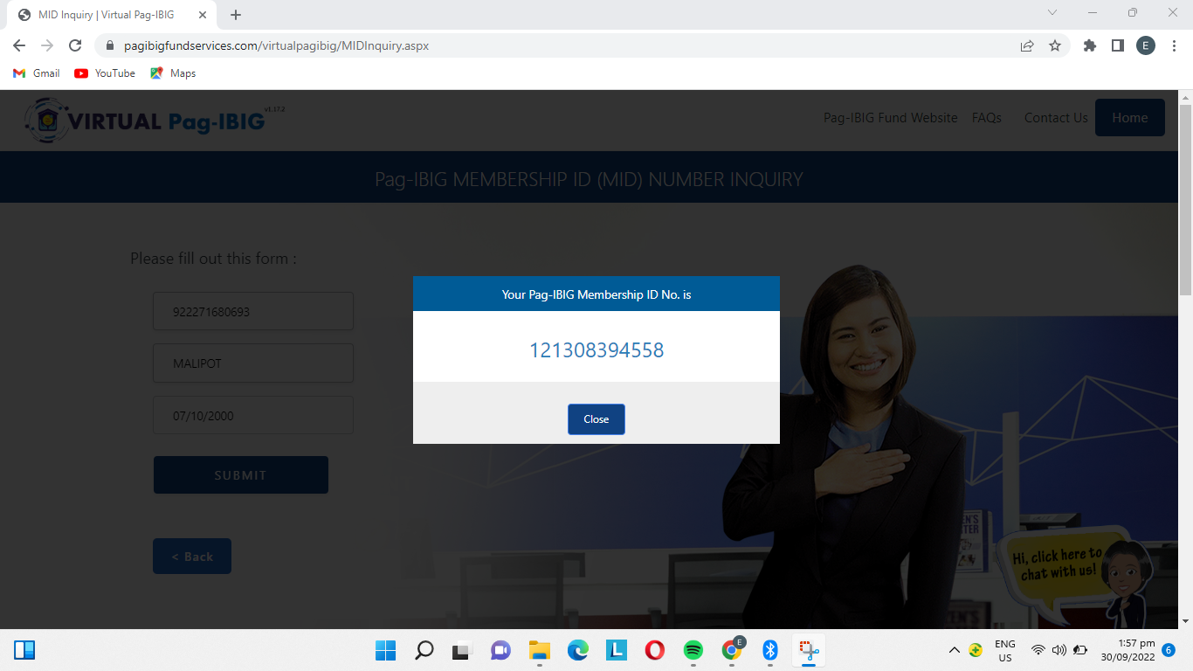Open Spotify from the taskbar
1193x671 pixels.
tap(693, 650)
